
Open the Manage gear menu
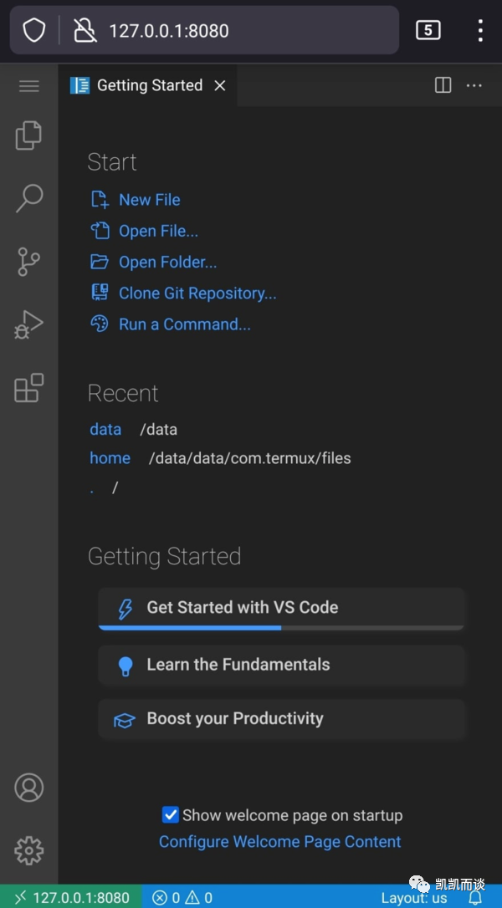click(x=29, y=850)
